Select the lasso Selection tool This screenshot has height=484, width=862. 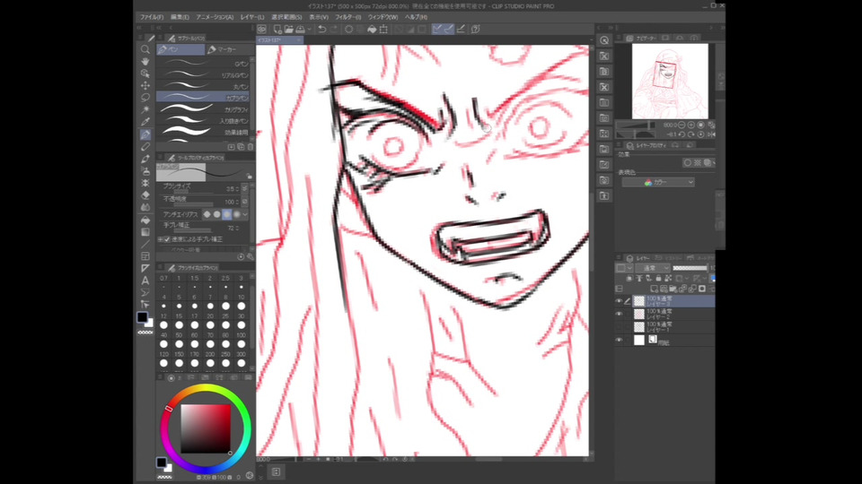tap(145, 98)
